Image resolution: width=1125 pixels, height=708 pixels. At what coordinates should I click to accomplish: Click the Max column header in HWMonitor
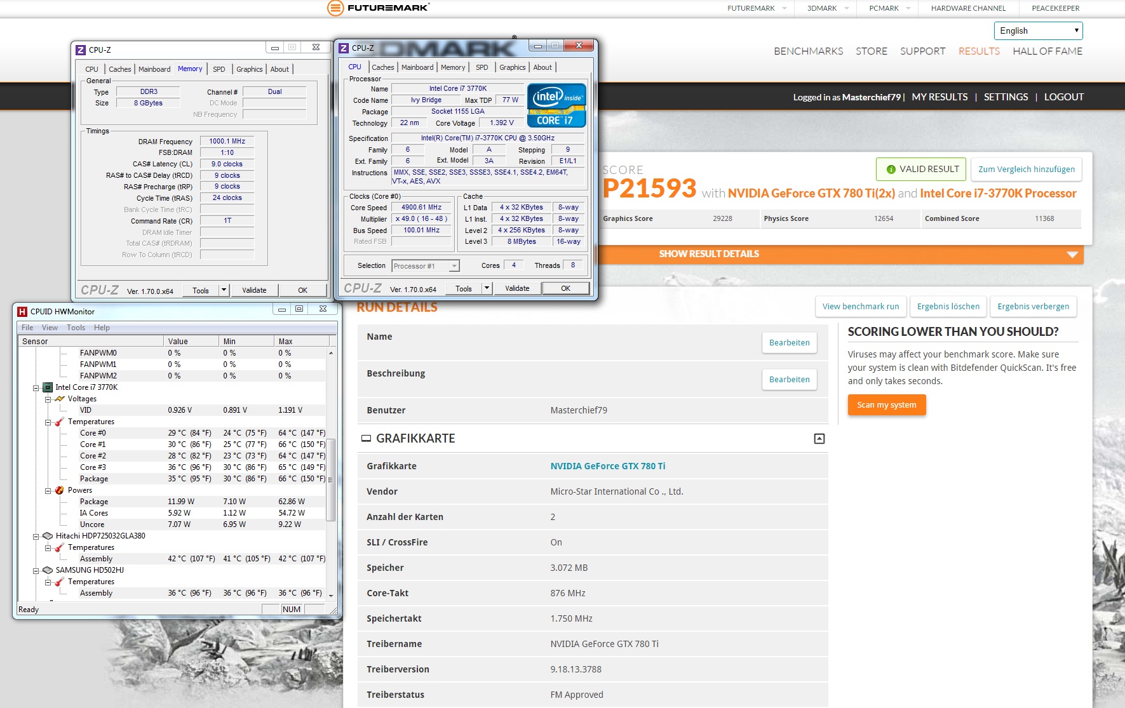301,342
